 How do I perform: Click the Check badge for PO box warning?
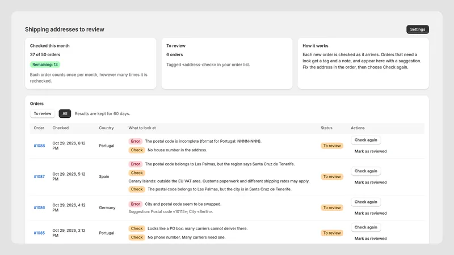pyautogui.click(x=137, y=228)
